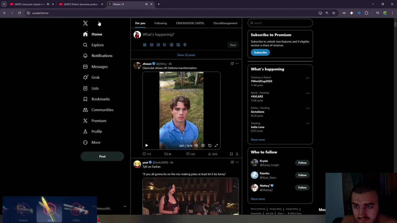Follow Kazoku

click(x=302, y=175)
